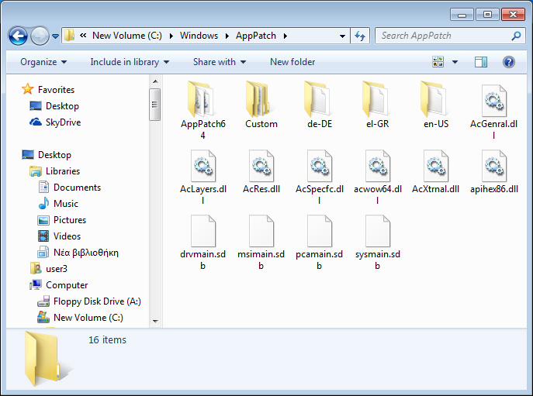Select the el-GR folder
Screen dimensions: 533x396
[377, 105]
